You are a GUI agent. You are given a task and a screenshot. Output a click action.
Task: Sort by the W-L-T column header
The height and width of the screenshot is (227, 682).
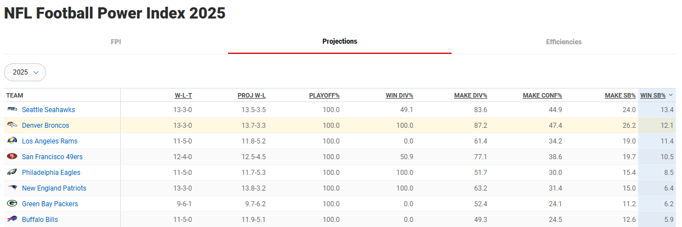[x=183, y=95]
